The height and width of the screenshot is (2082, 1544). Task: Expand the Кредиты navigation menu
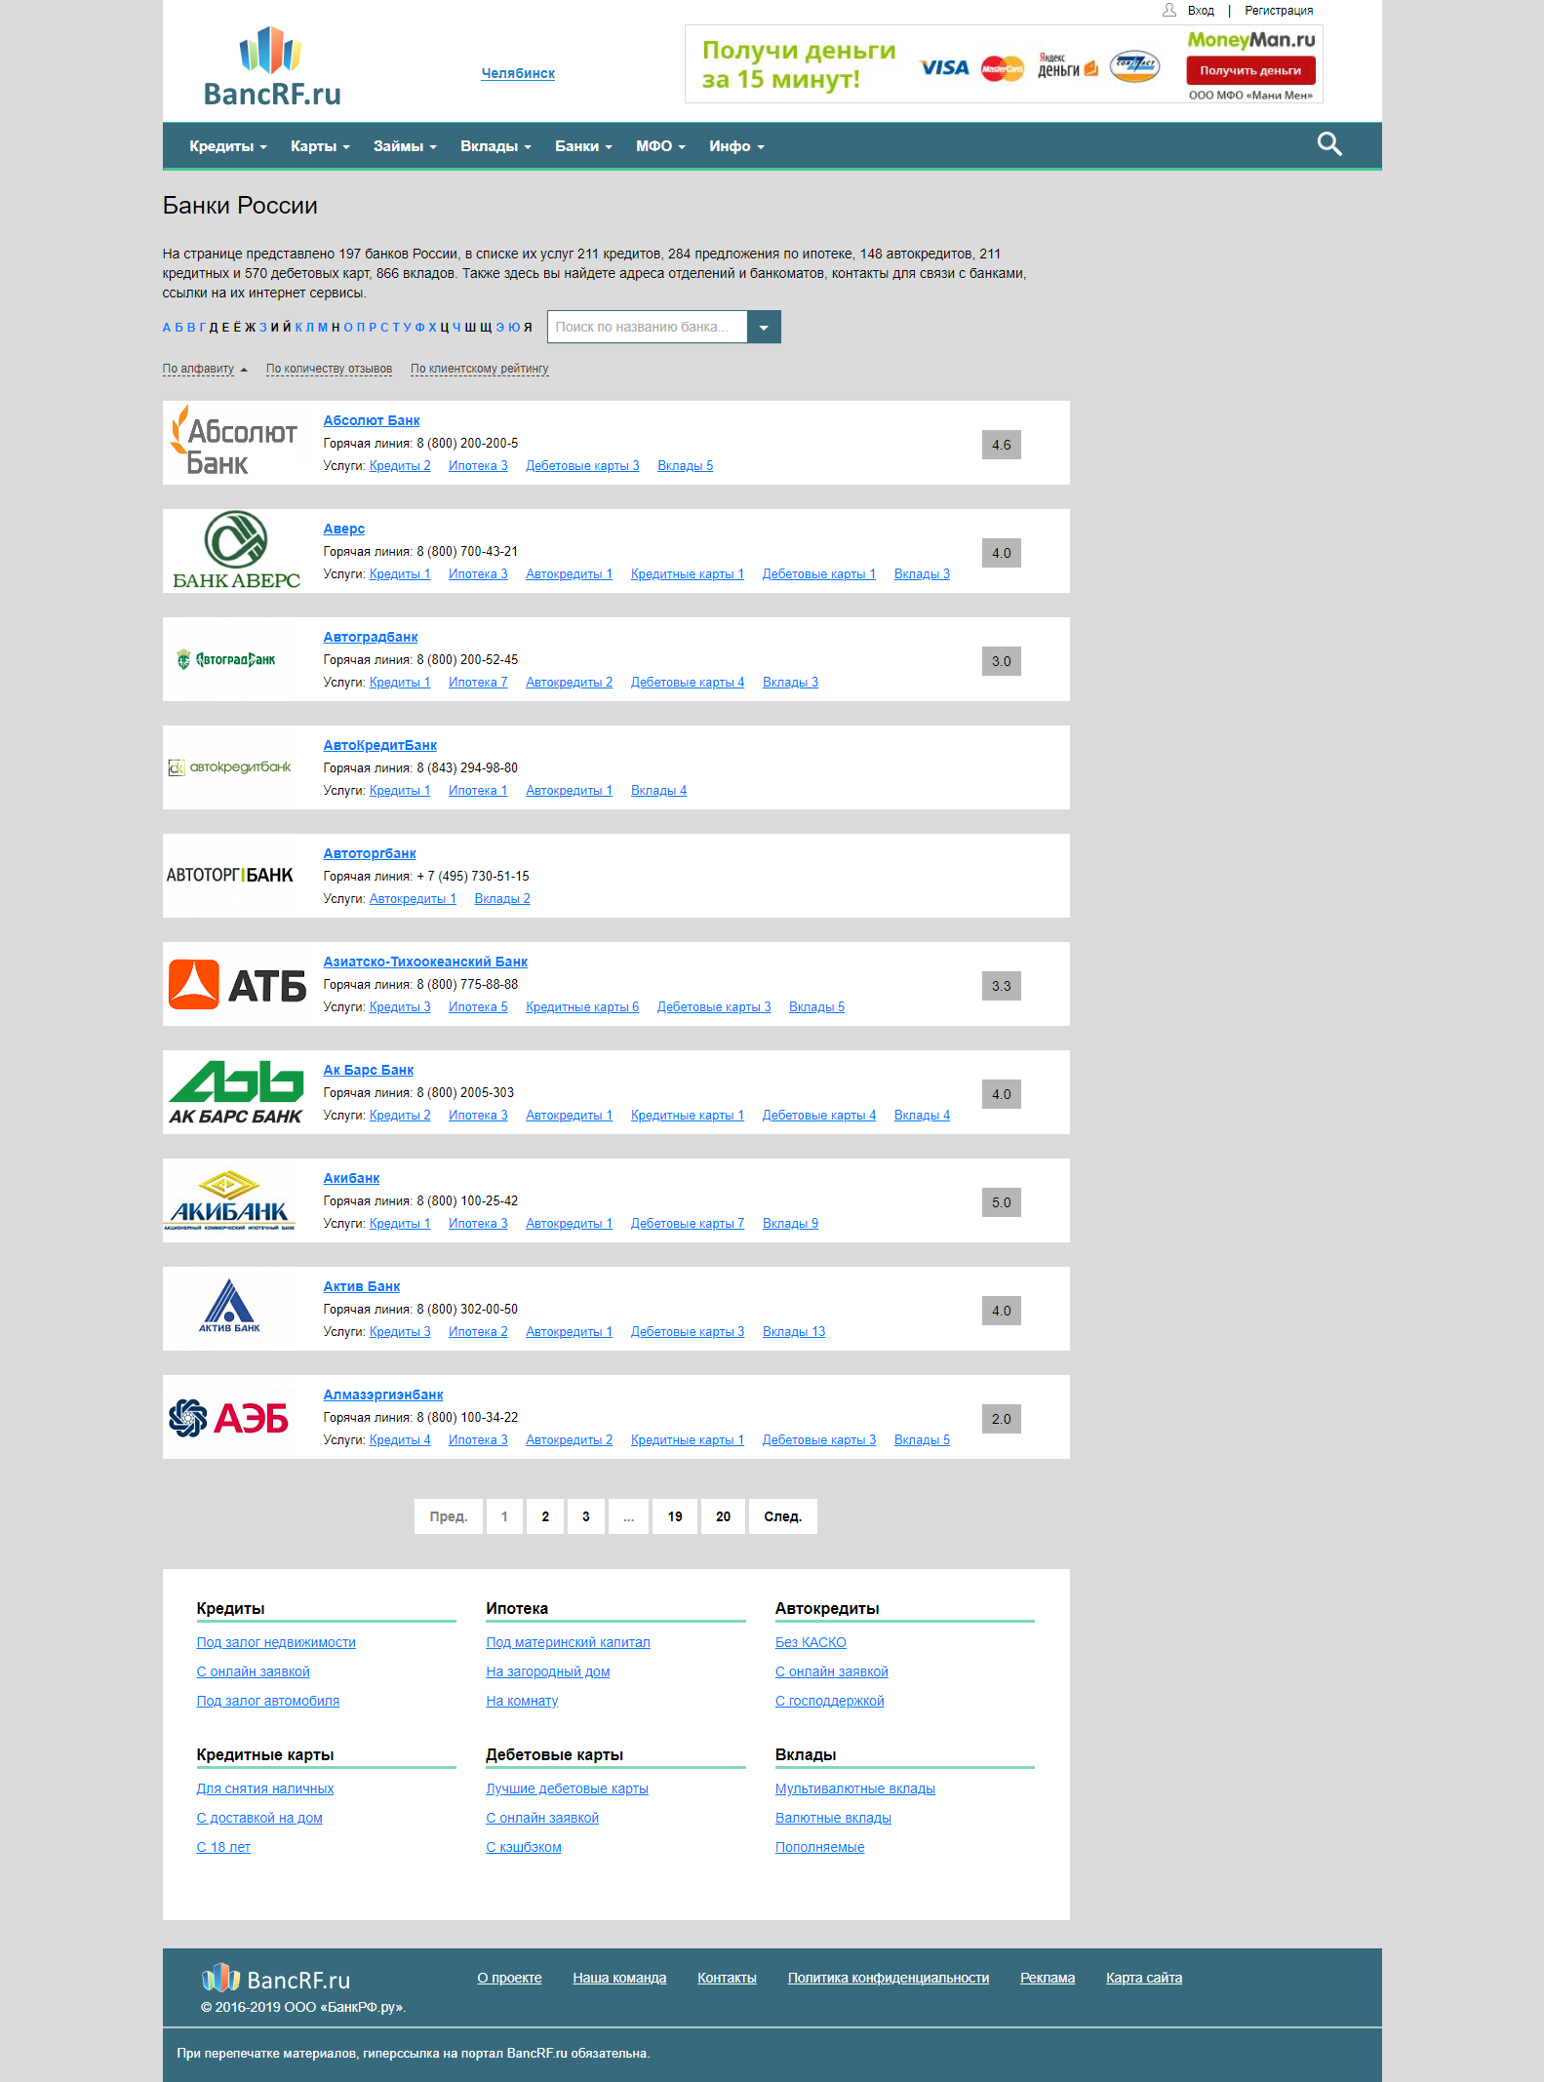click(228, 146)
